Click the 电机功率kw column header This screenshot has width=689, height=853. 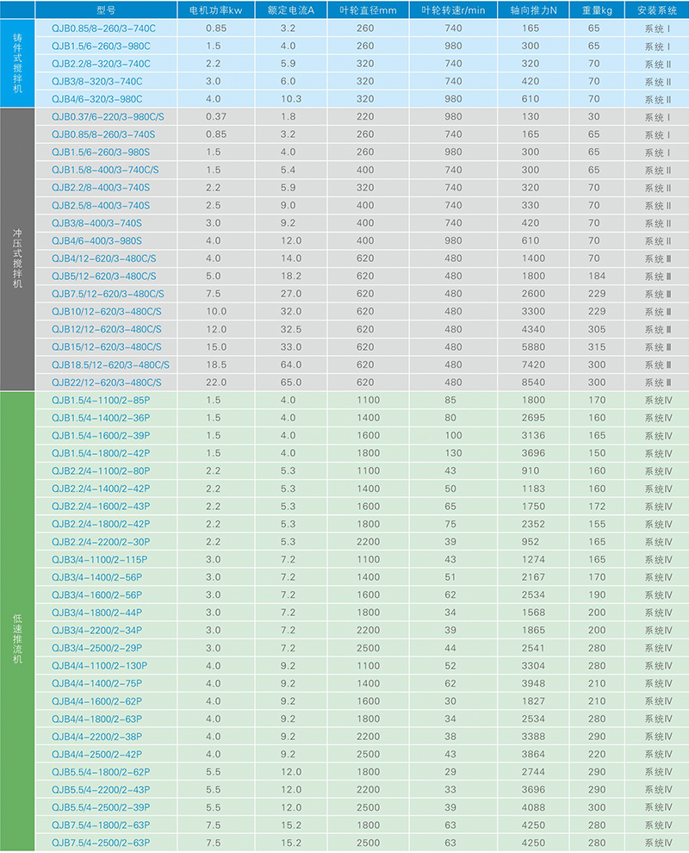click(216, 10)
